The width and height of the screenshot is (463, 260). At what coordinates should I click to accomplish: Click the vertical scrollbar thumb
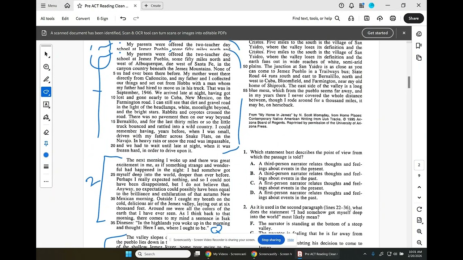pos(409,82)
